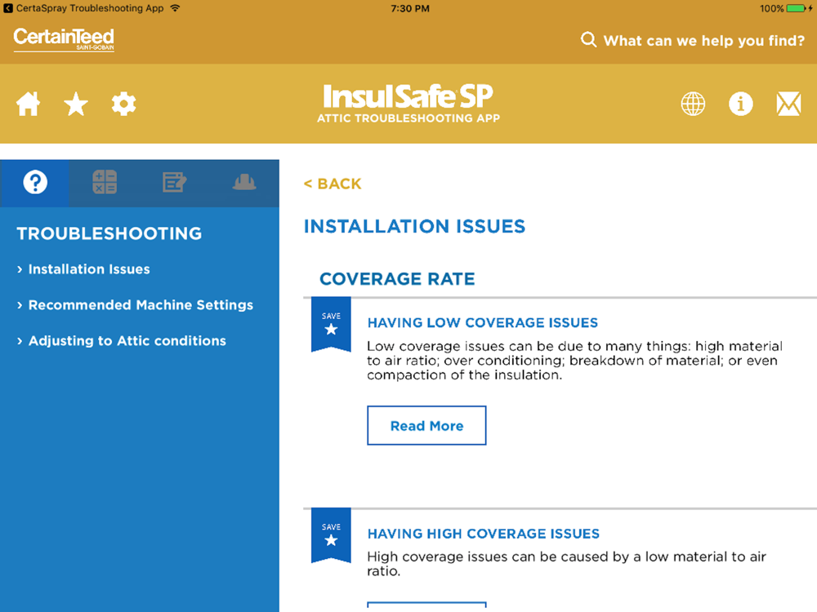Tap the globe language icon
817x612 pixels.
click(x=693, y=104)
